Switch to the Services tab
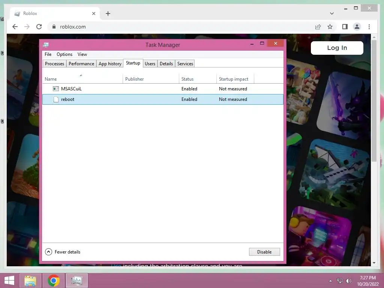This screenshot has height=288, width=384. 185,64
